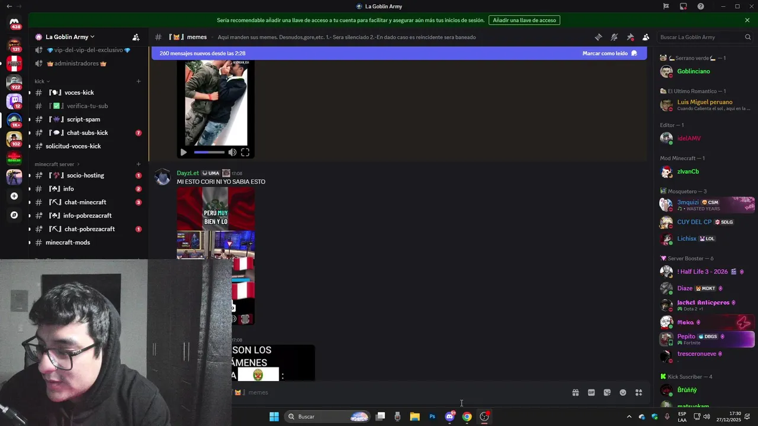The image size is (758, 426).
Task: Open the script-spam channel
Action: tap(88, 120)
